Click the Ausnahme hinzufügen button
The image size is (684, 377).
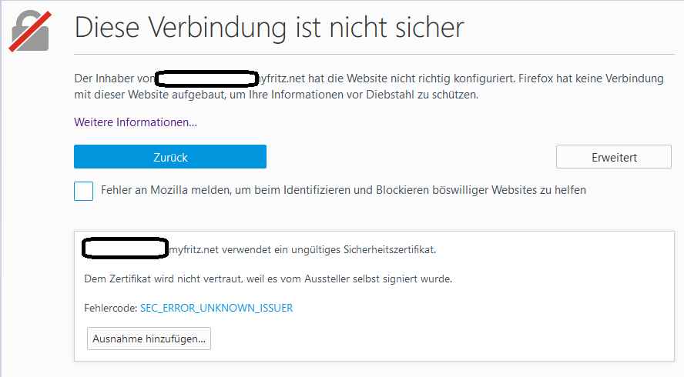[149, 339]
